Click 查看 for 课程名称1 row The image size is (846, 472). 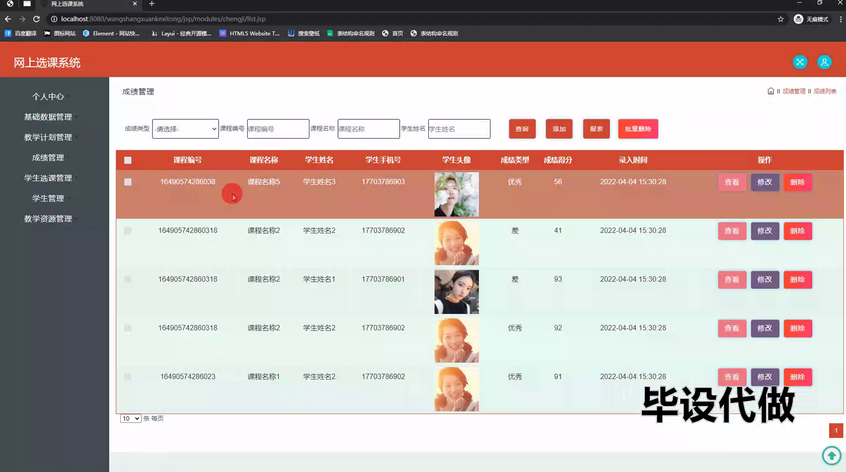click(x=732, y=377)
